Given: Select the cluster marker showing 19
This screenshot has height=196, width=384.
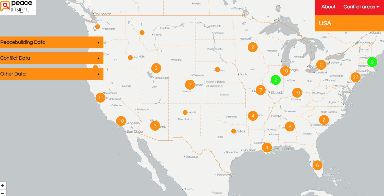Looking at the screenshot, I should [x=297, y=93].
